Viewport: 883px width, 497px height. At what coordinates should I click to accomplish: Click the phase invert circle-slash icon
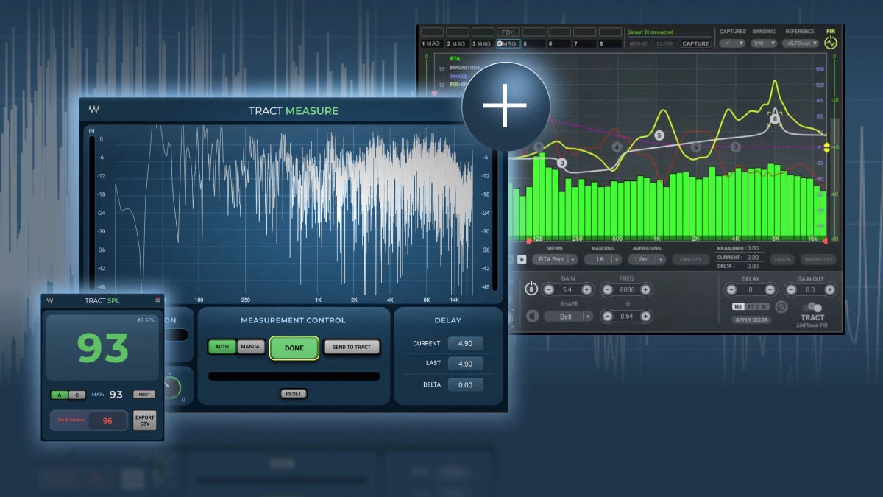[x=781, y=306]
